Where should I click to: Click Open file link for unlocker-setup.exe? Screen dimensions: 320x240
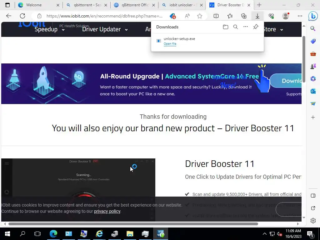pos(170,44)
